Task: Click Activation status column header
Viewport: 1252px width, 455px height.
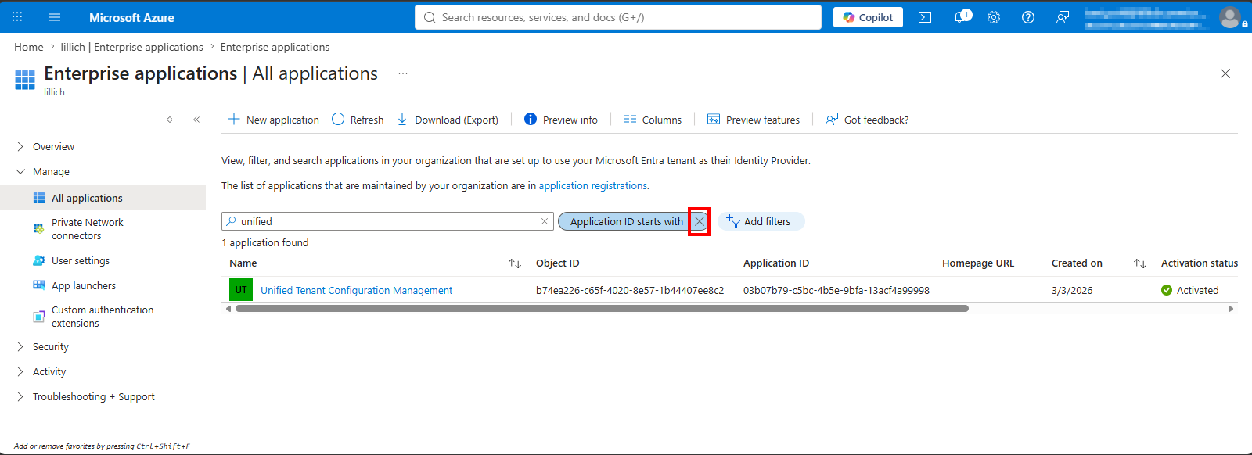Action: pos(1200,263)
